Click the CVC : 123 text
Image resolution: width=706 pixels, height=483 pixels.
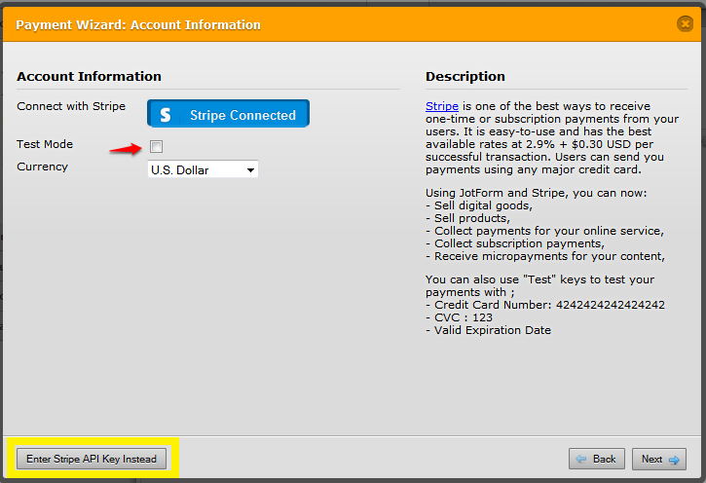[459, 317]
